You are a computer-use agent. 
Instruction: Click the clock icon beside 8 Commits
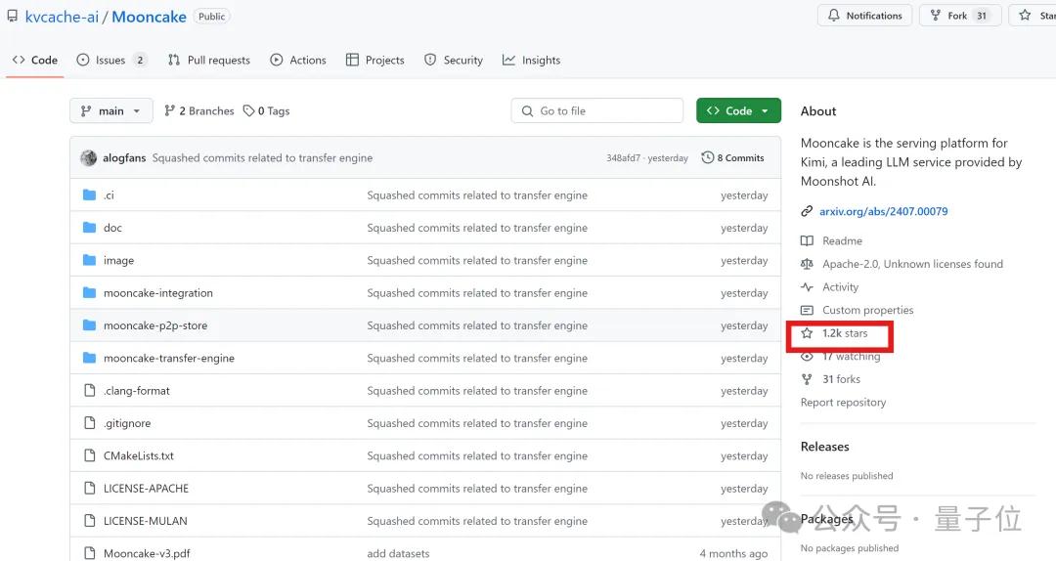coord(708,158)
